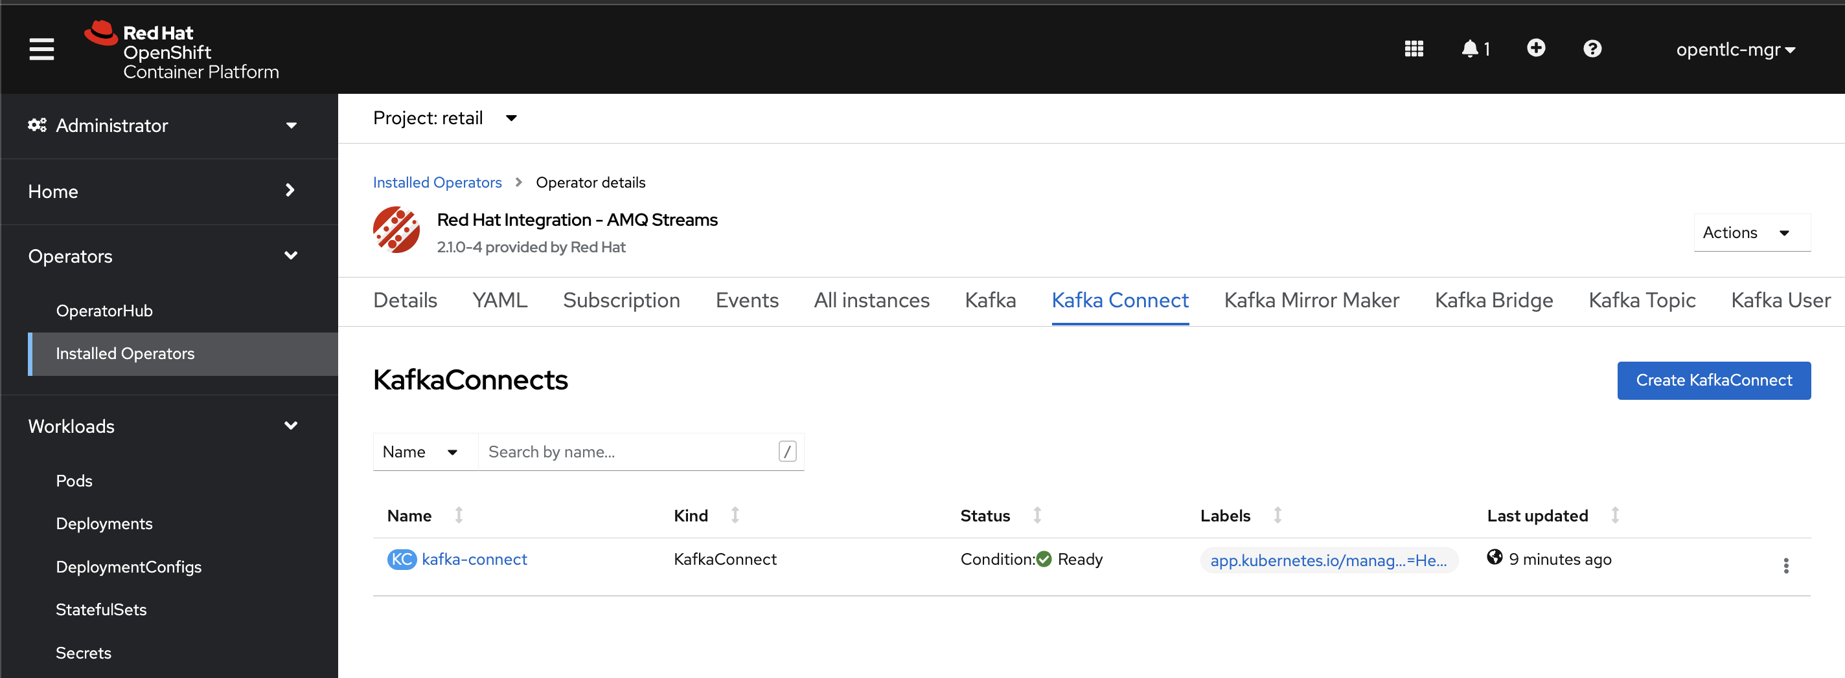Click the 2.1.0-4 provided by Red Hat text

point(531,246)
